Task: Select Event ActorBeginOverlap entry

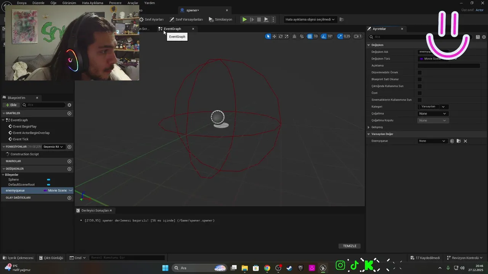Action: point(31,133)
